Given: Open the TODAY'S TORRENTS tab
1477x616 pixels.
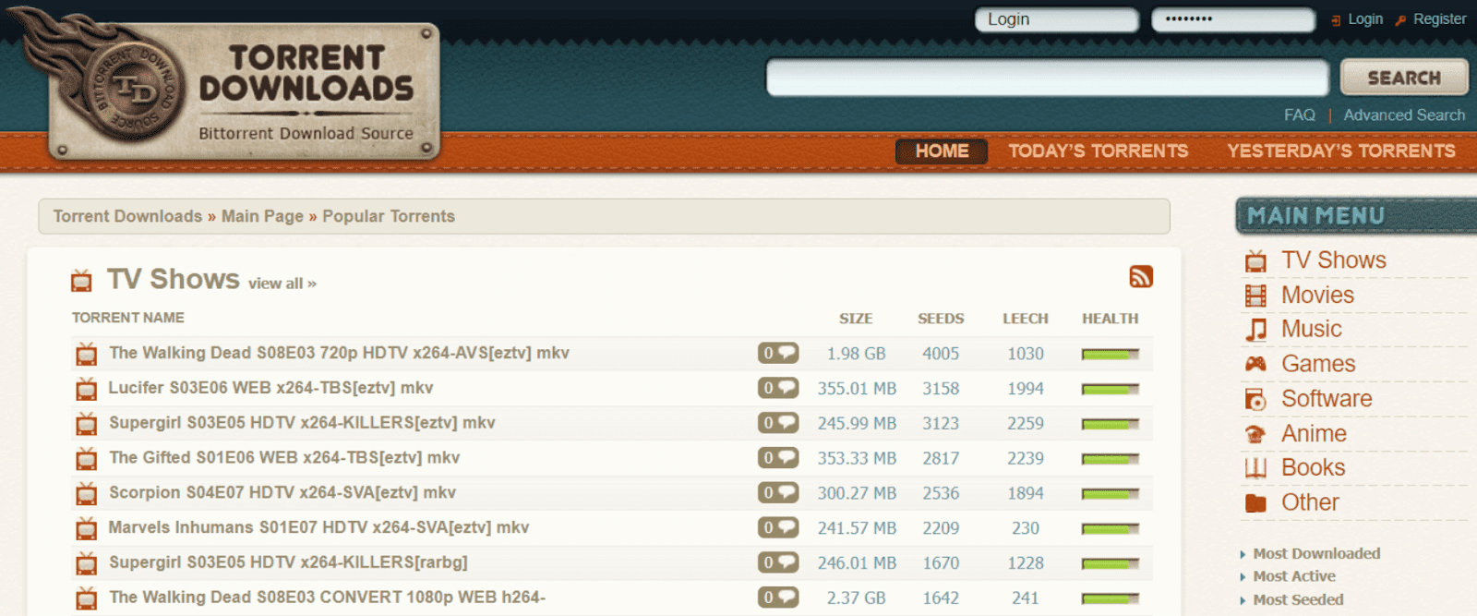Looking at the screenshot, I should coord(1098,151).
